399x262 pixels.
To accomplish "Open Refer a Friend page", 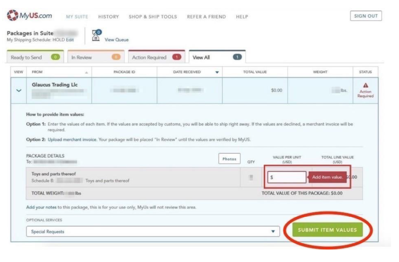I will pyautogui.click(x=207, y=17).
